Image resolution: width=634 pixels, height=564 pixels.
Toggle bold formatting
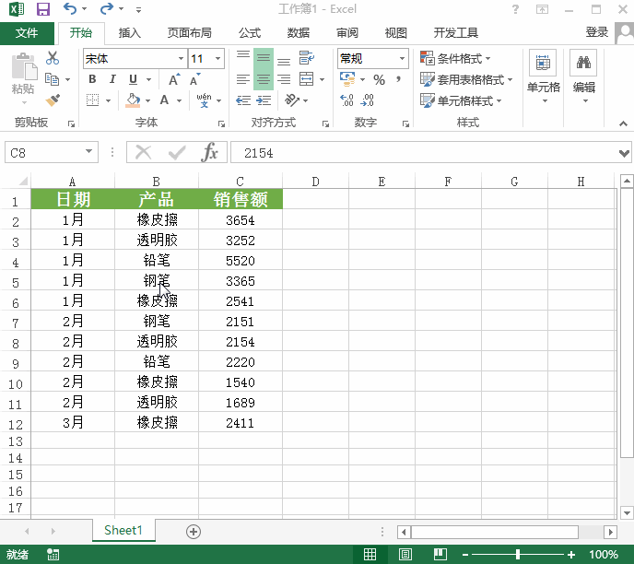tap(92, 79)
